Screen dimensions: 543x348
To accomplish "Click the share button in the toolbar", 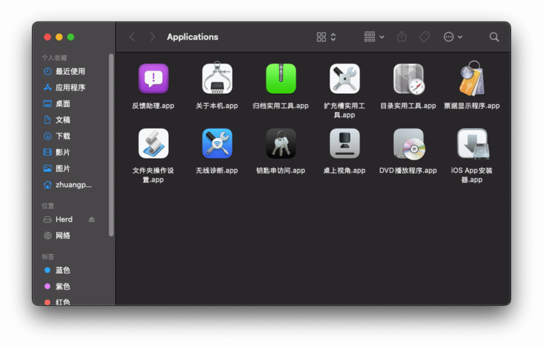I will [x=402, y=36].
